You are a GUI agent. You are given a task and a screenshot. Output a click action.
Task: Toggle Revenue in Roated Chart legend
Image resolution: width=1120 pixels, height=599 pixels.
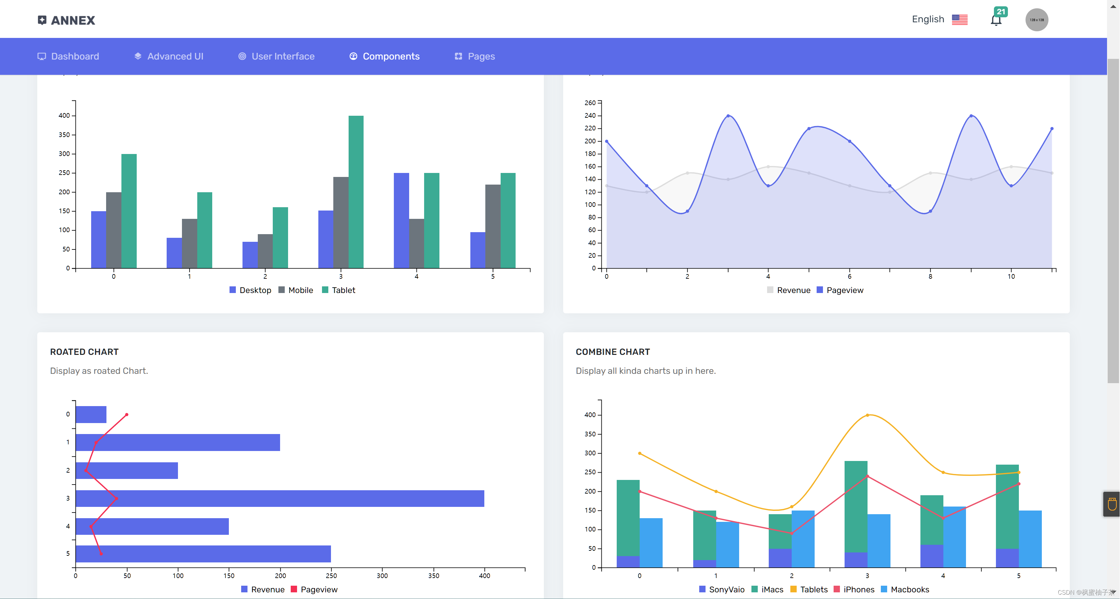click(x=263, y=589)
